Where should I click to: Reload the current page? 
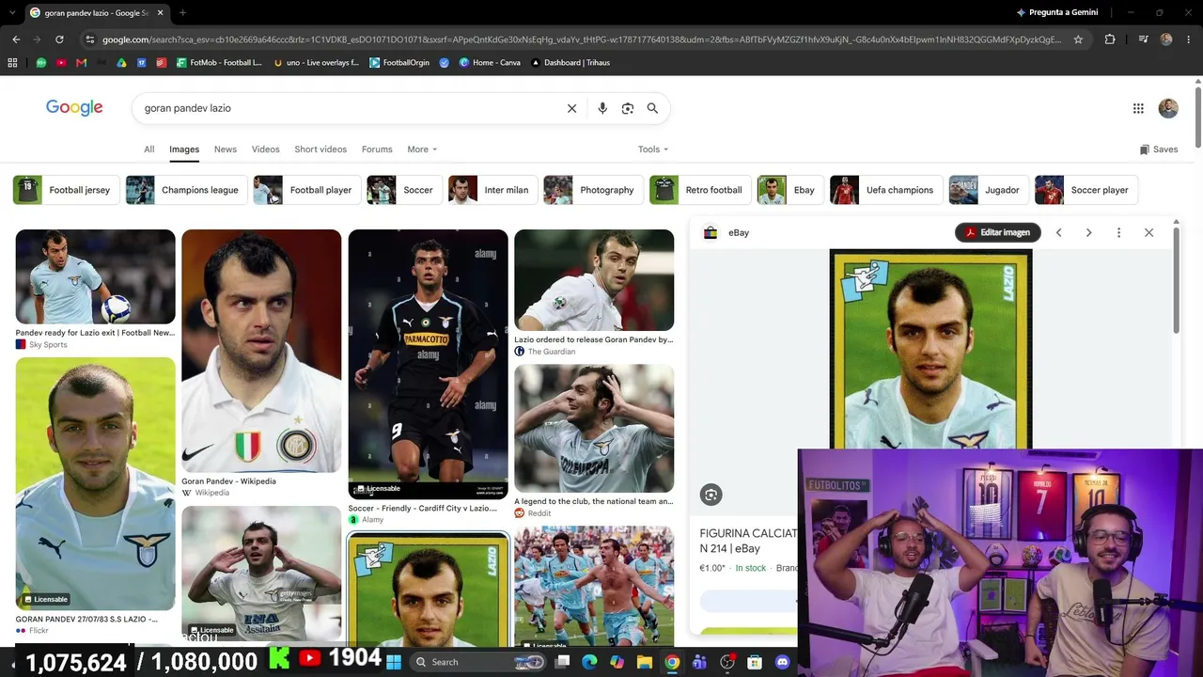click(59, 39)
